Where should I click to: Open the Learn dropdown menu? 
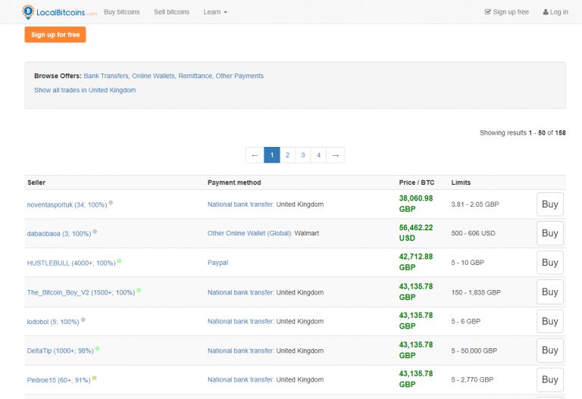pyautogui.click(x=215, y=12)
